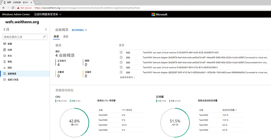Reload the page with the refresh icon
The width and height of the screenshot is (271, 140).
(x=13, y=8)
